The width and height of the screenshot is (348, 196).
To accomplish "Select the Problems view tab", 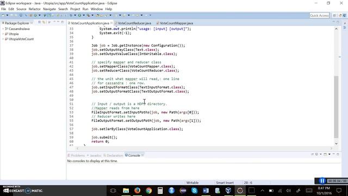I will point(76,155).
